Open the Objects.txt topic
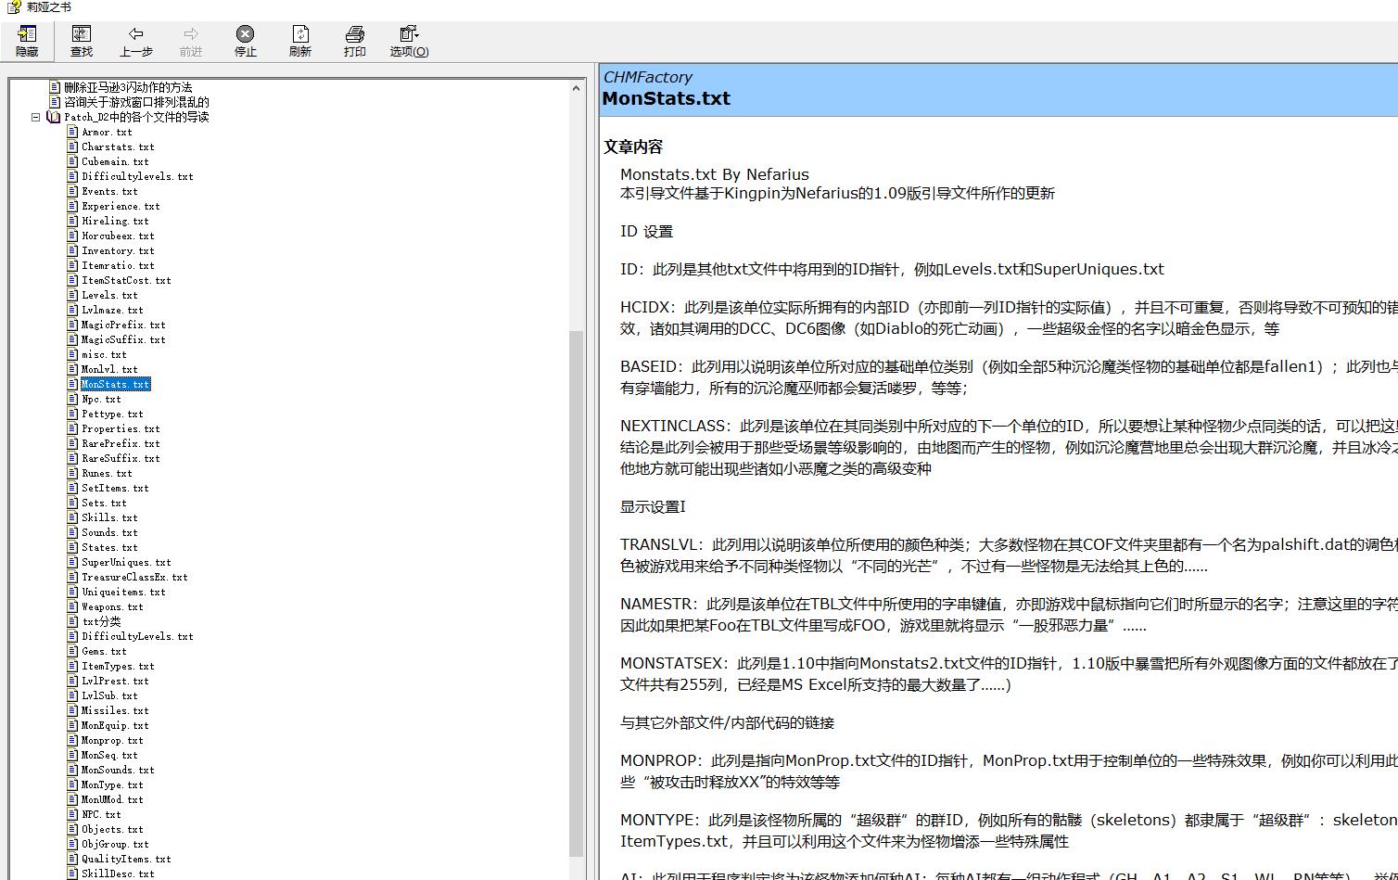1398x880 pixels. 112,829
